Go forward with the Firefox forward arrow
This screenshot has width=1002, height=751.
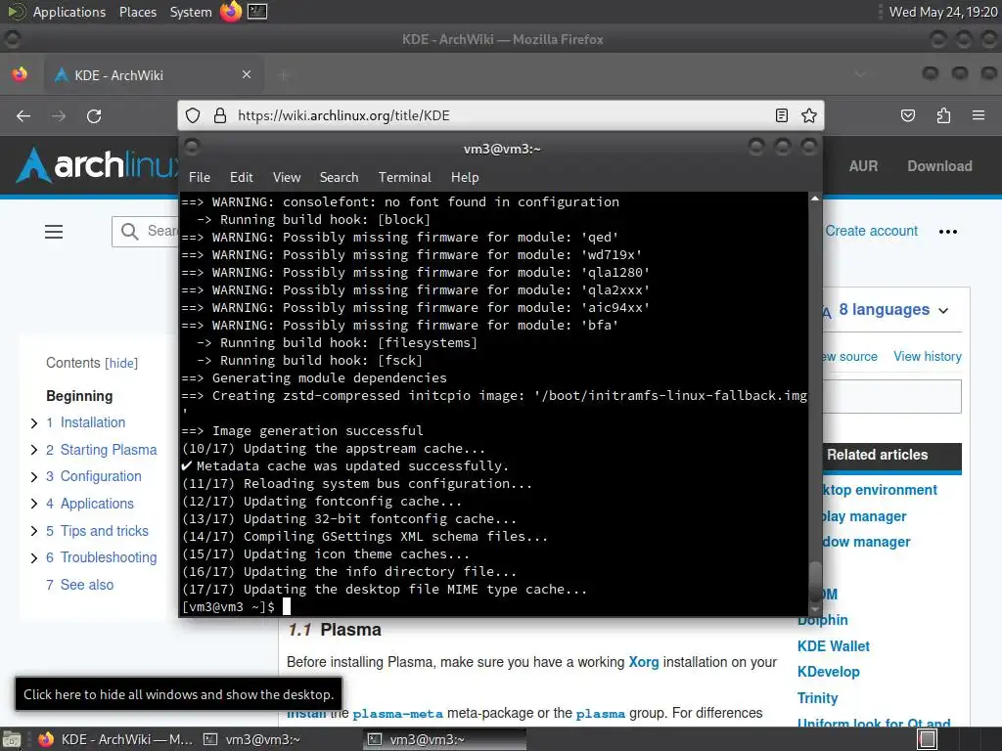tap(59, 116)
